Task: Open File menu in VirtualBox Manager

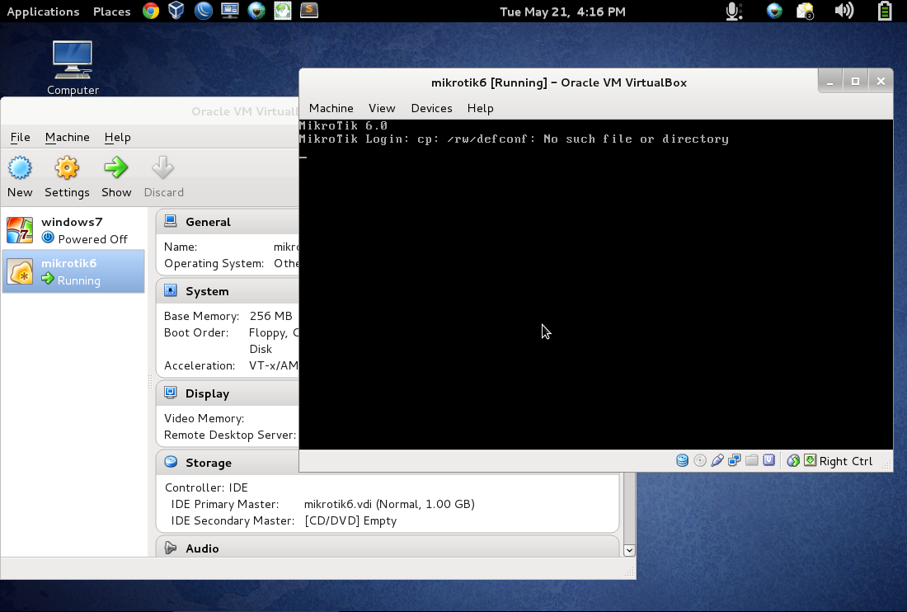Action: [x=21, y=137]
